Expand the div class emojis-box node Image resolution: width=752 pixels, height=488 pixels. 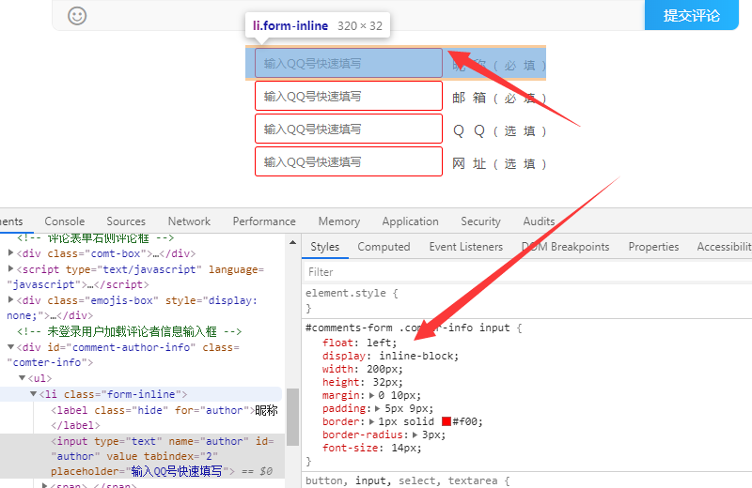[10, 299]
